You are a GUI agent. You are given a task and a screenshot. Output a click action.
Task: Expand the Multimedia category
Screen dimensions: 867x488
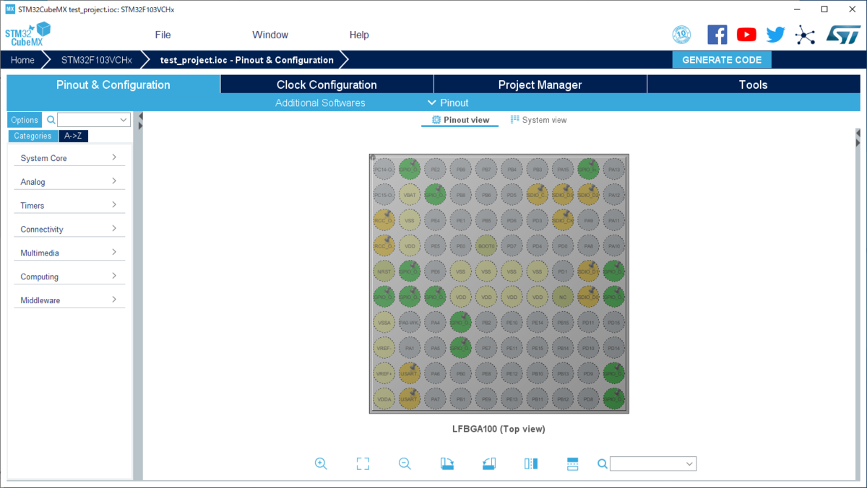(x=69, y=253)
